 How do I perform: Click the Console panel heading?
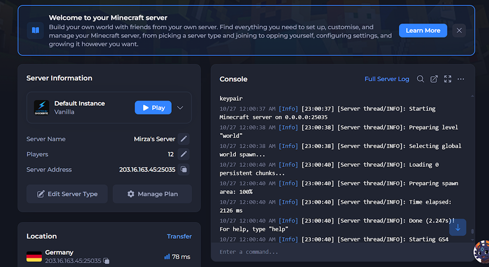pos(233,79)
